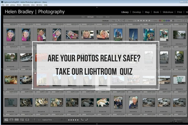
Task: Open the Photo menu
Action: [19, 5]
